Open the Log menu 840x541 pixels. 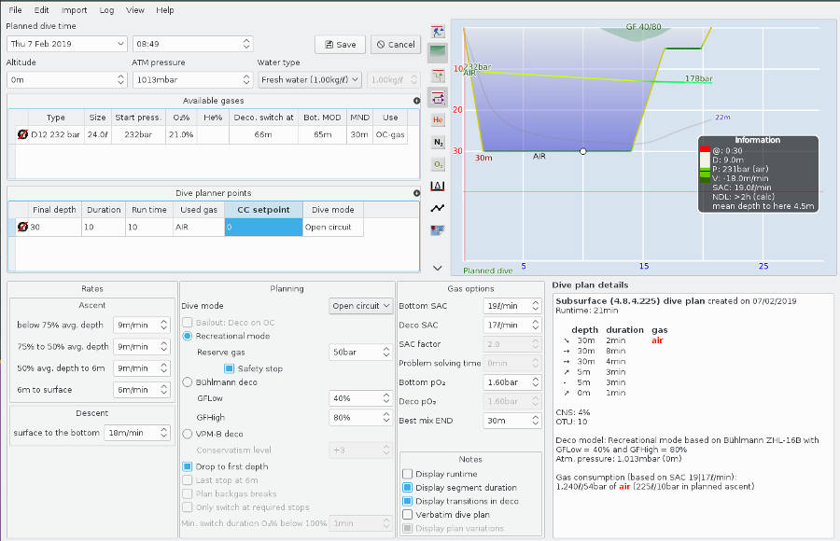[x=106, y=10]
